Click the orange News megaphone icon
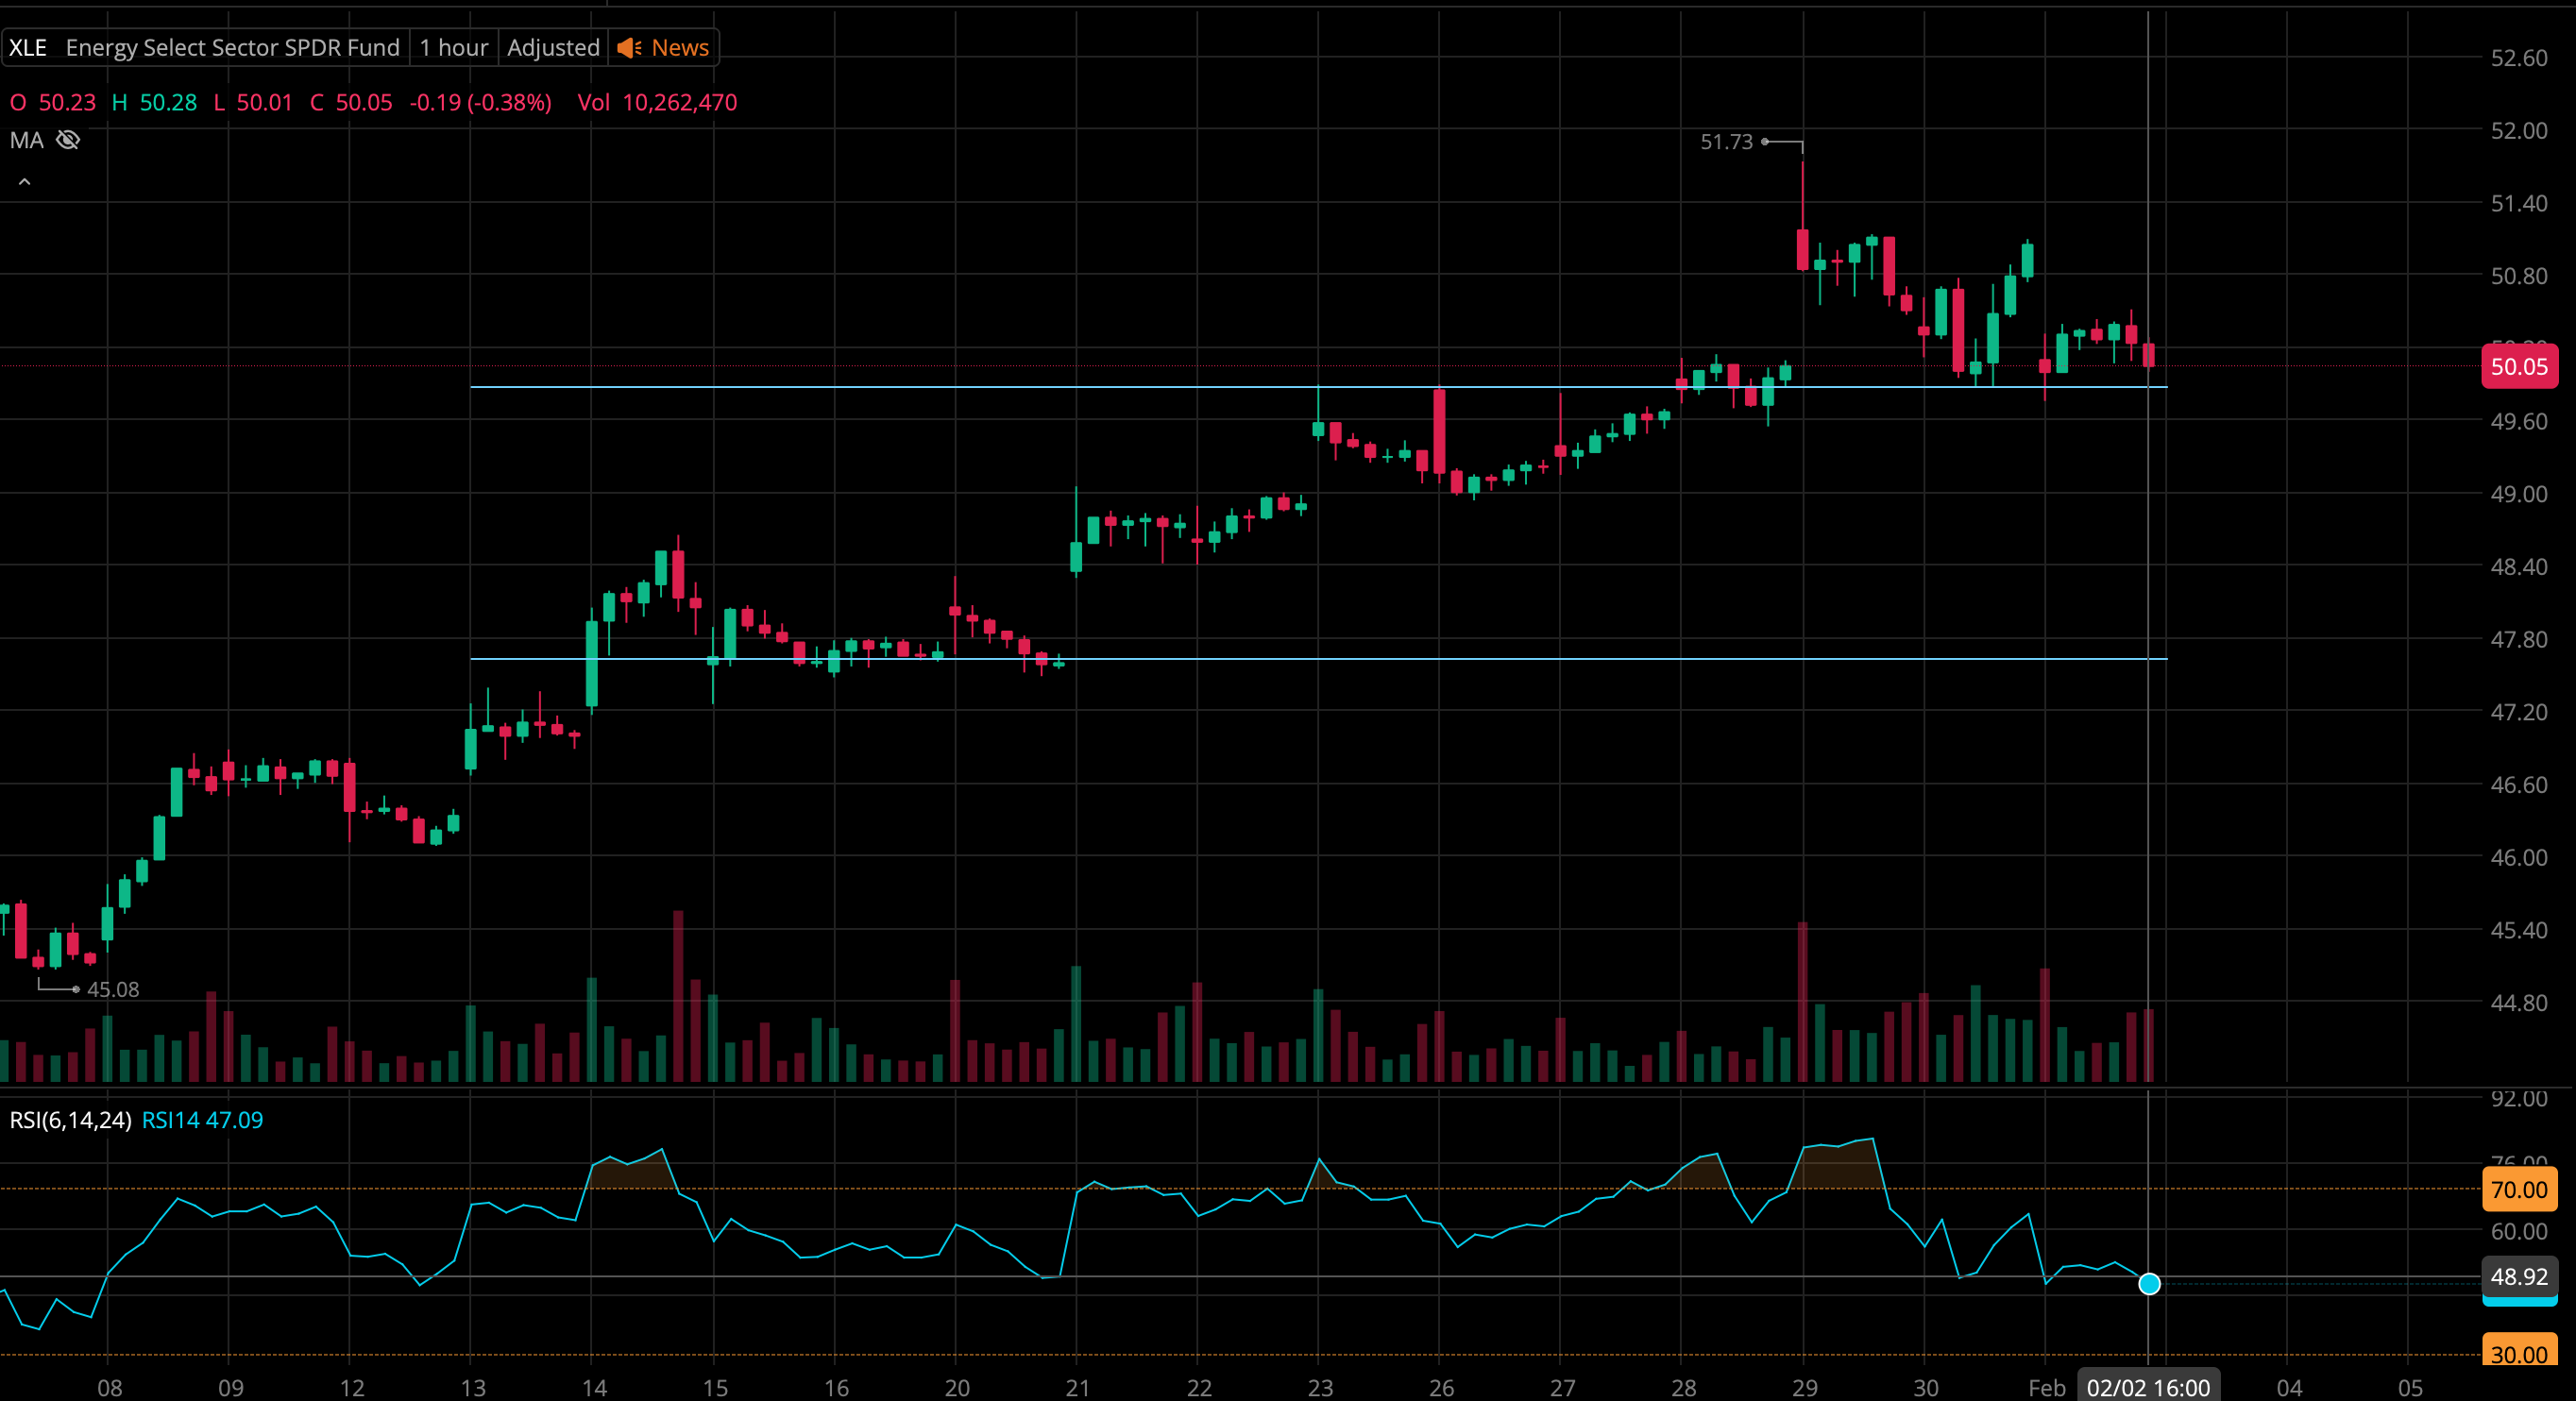 (x=629, y=48)
